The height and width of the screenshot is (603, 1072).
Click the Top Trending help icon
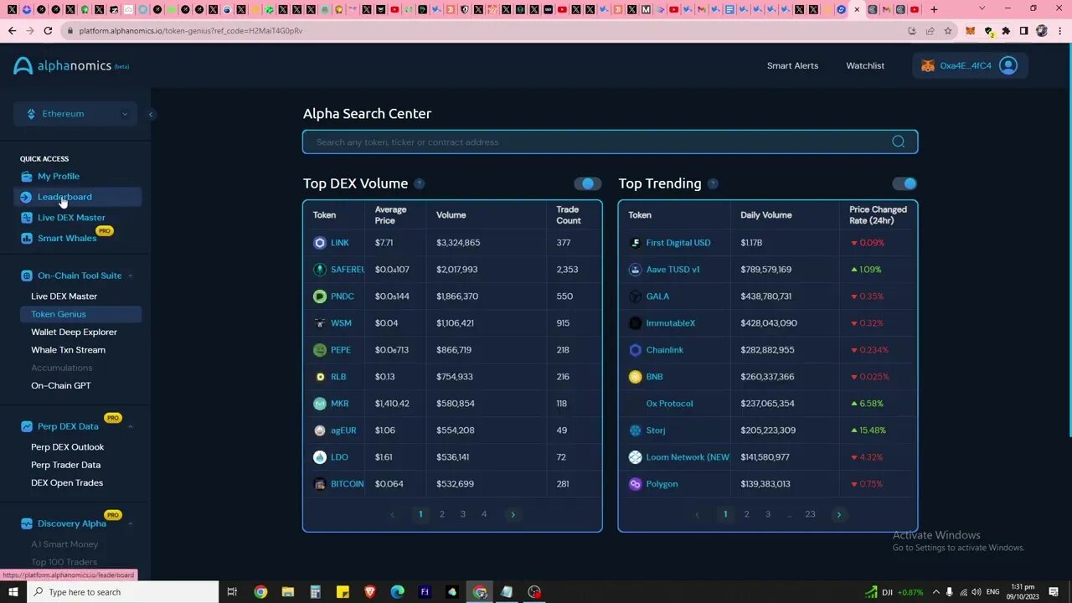coord(713,184)
